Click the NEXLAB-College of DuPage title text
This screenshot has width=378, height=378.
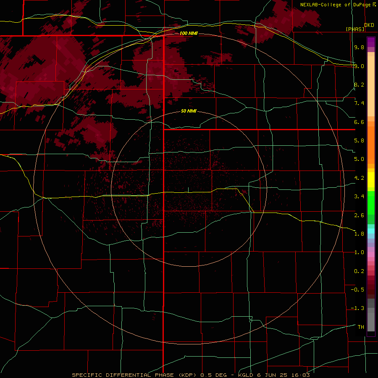click(x=335, y=5)
